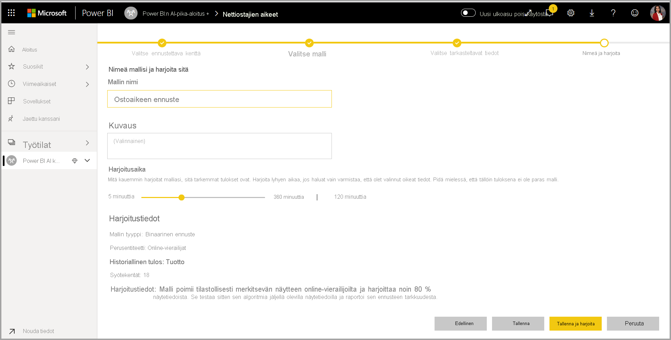Open the help question mark icon

point(613,13)
